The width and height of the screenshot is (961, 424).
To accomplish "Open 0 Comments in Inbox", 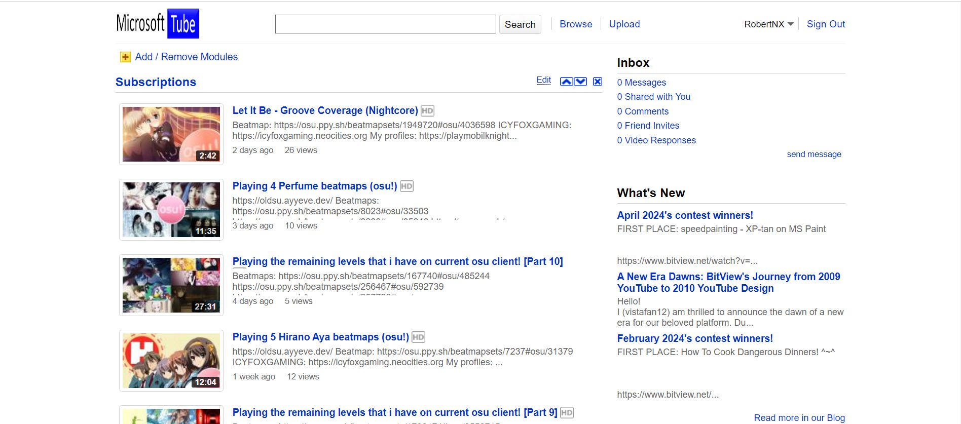I will click(643, 111).
